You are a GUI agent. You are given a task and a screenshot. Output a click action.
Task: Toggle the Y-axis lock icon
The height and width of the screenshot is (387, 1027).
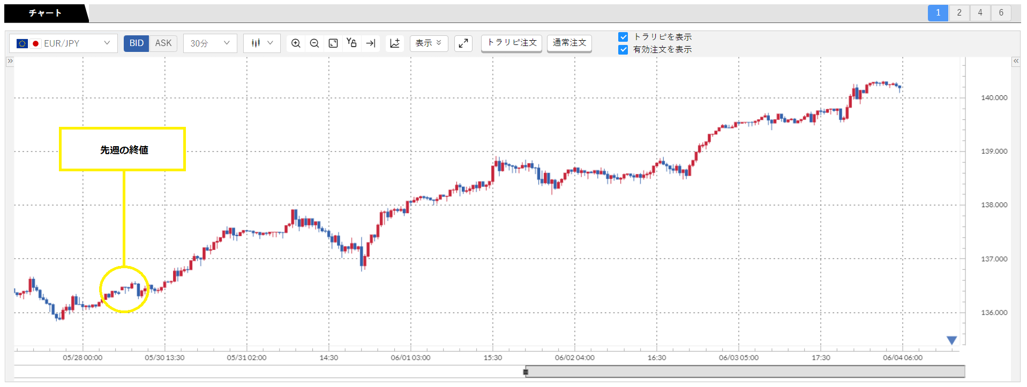click(351, 43)
